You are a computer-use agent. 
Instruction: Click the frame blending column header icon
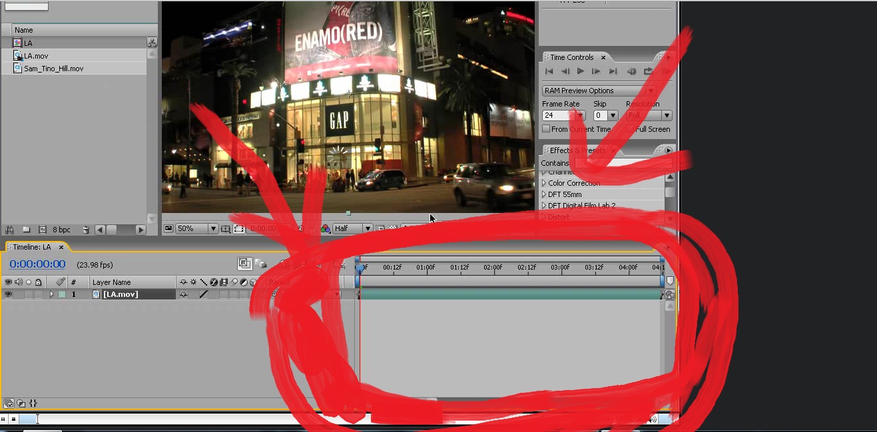coord(224,282)
